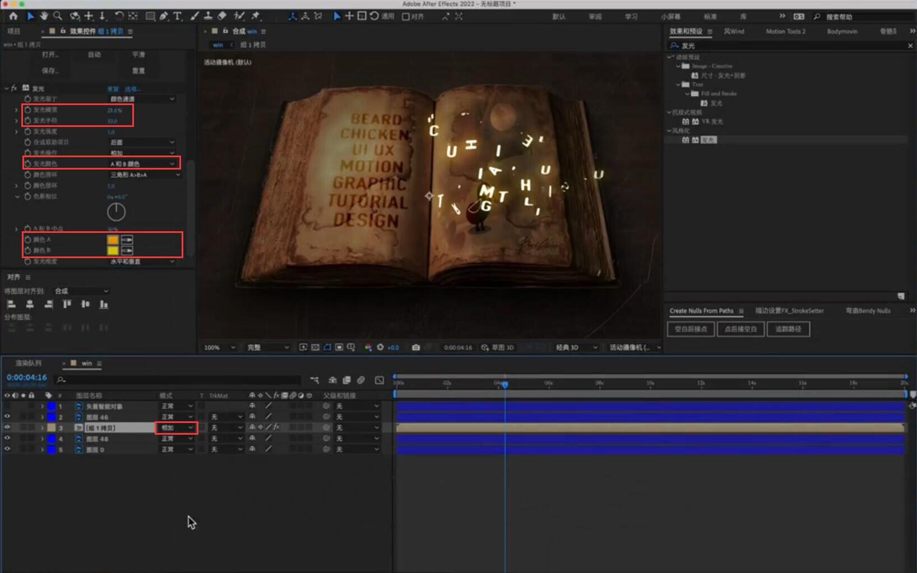Viewport: 917px width, 573px height.
Task: Click the yellow 颜色 B color swatch
Action: coord(113,251)
